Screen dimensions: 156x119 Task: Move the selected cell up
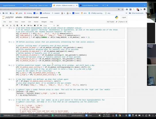21,25
